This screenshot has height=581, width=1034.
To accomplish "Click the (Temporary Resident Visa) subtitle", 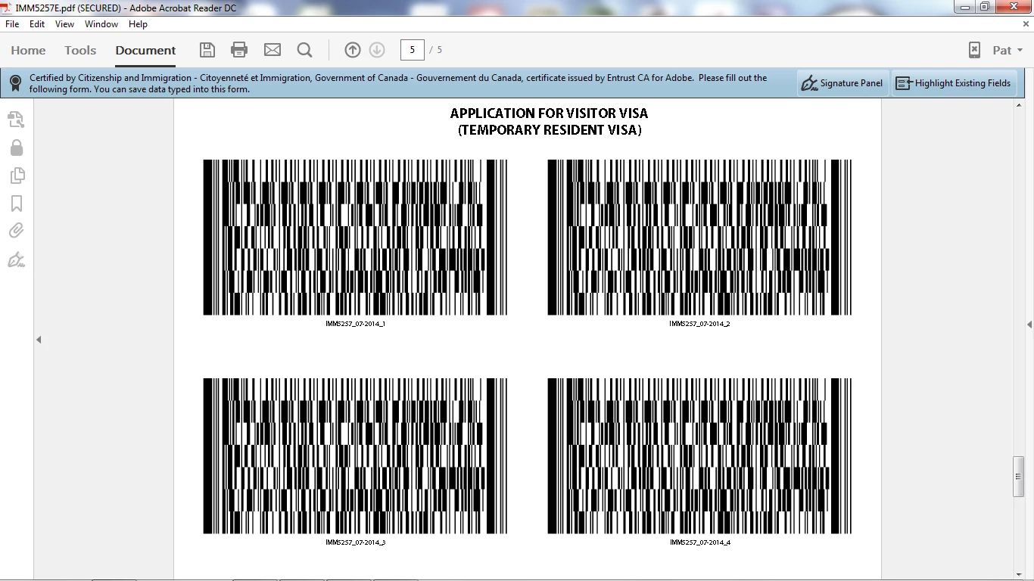I will [550, 130].
